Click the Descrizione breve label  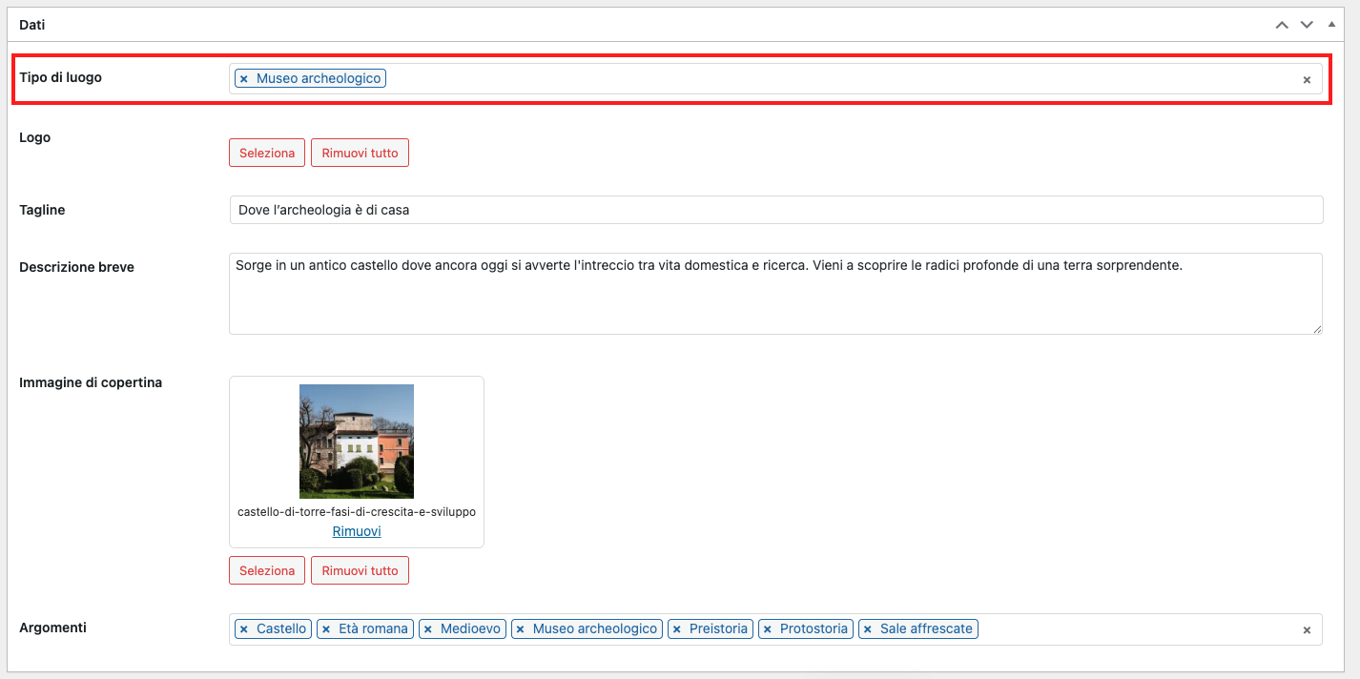(x=76, y=267)
